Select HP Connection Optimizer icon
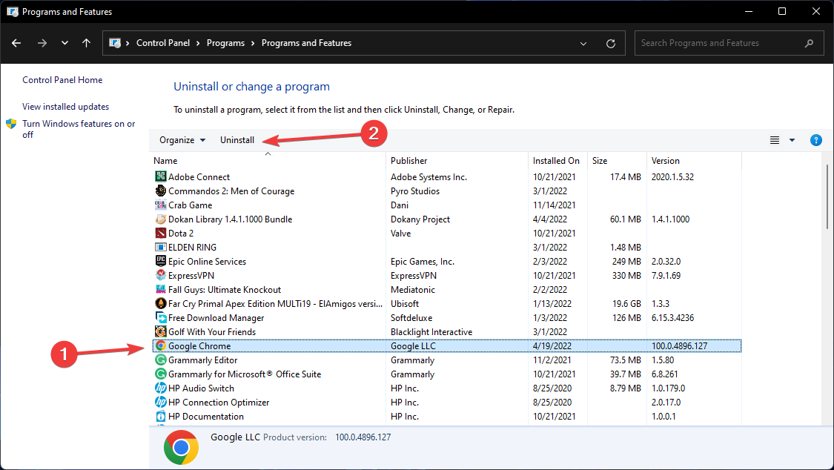This screenshot has width=834, height=470. tap(161, 402)
